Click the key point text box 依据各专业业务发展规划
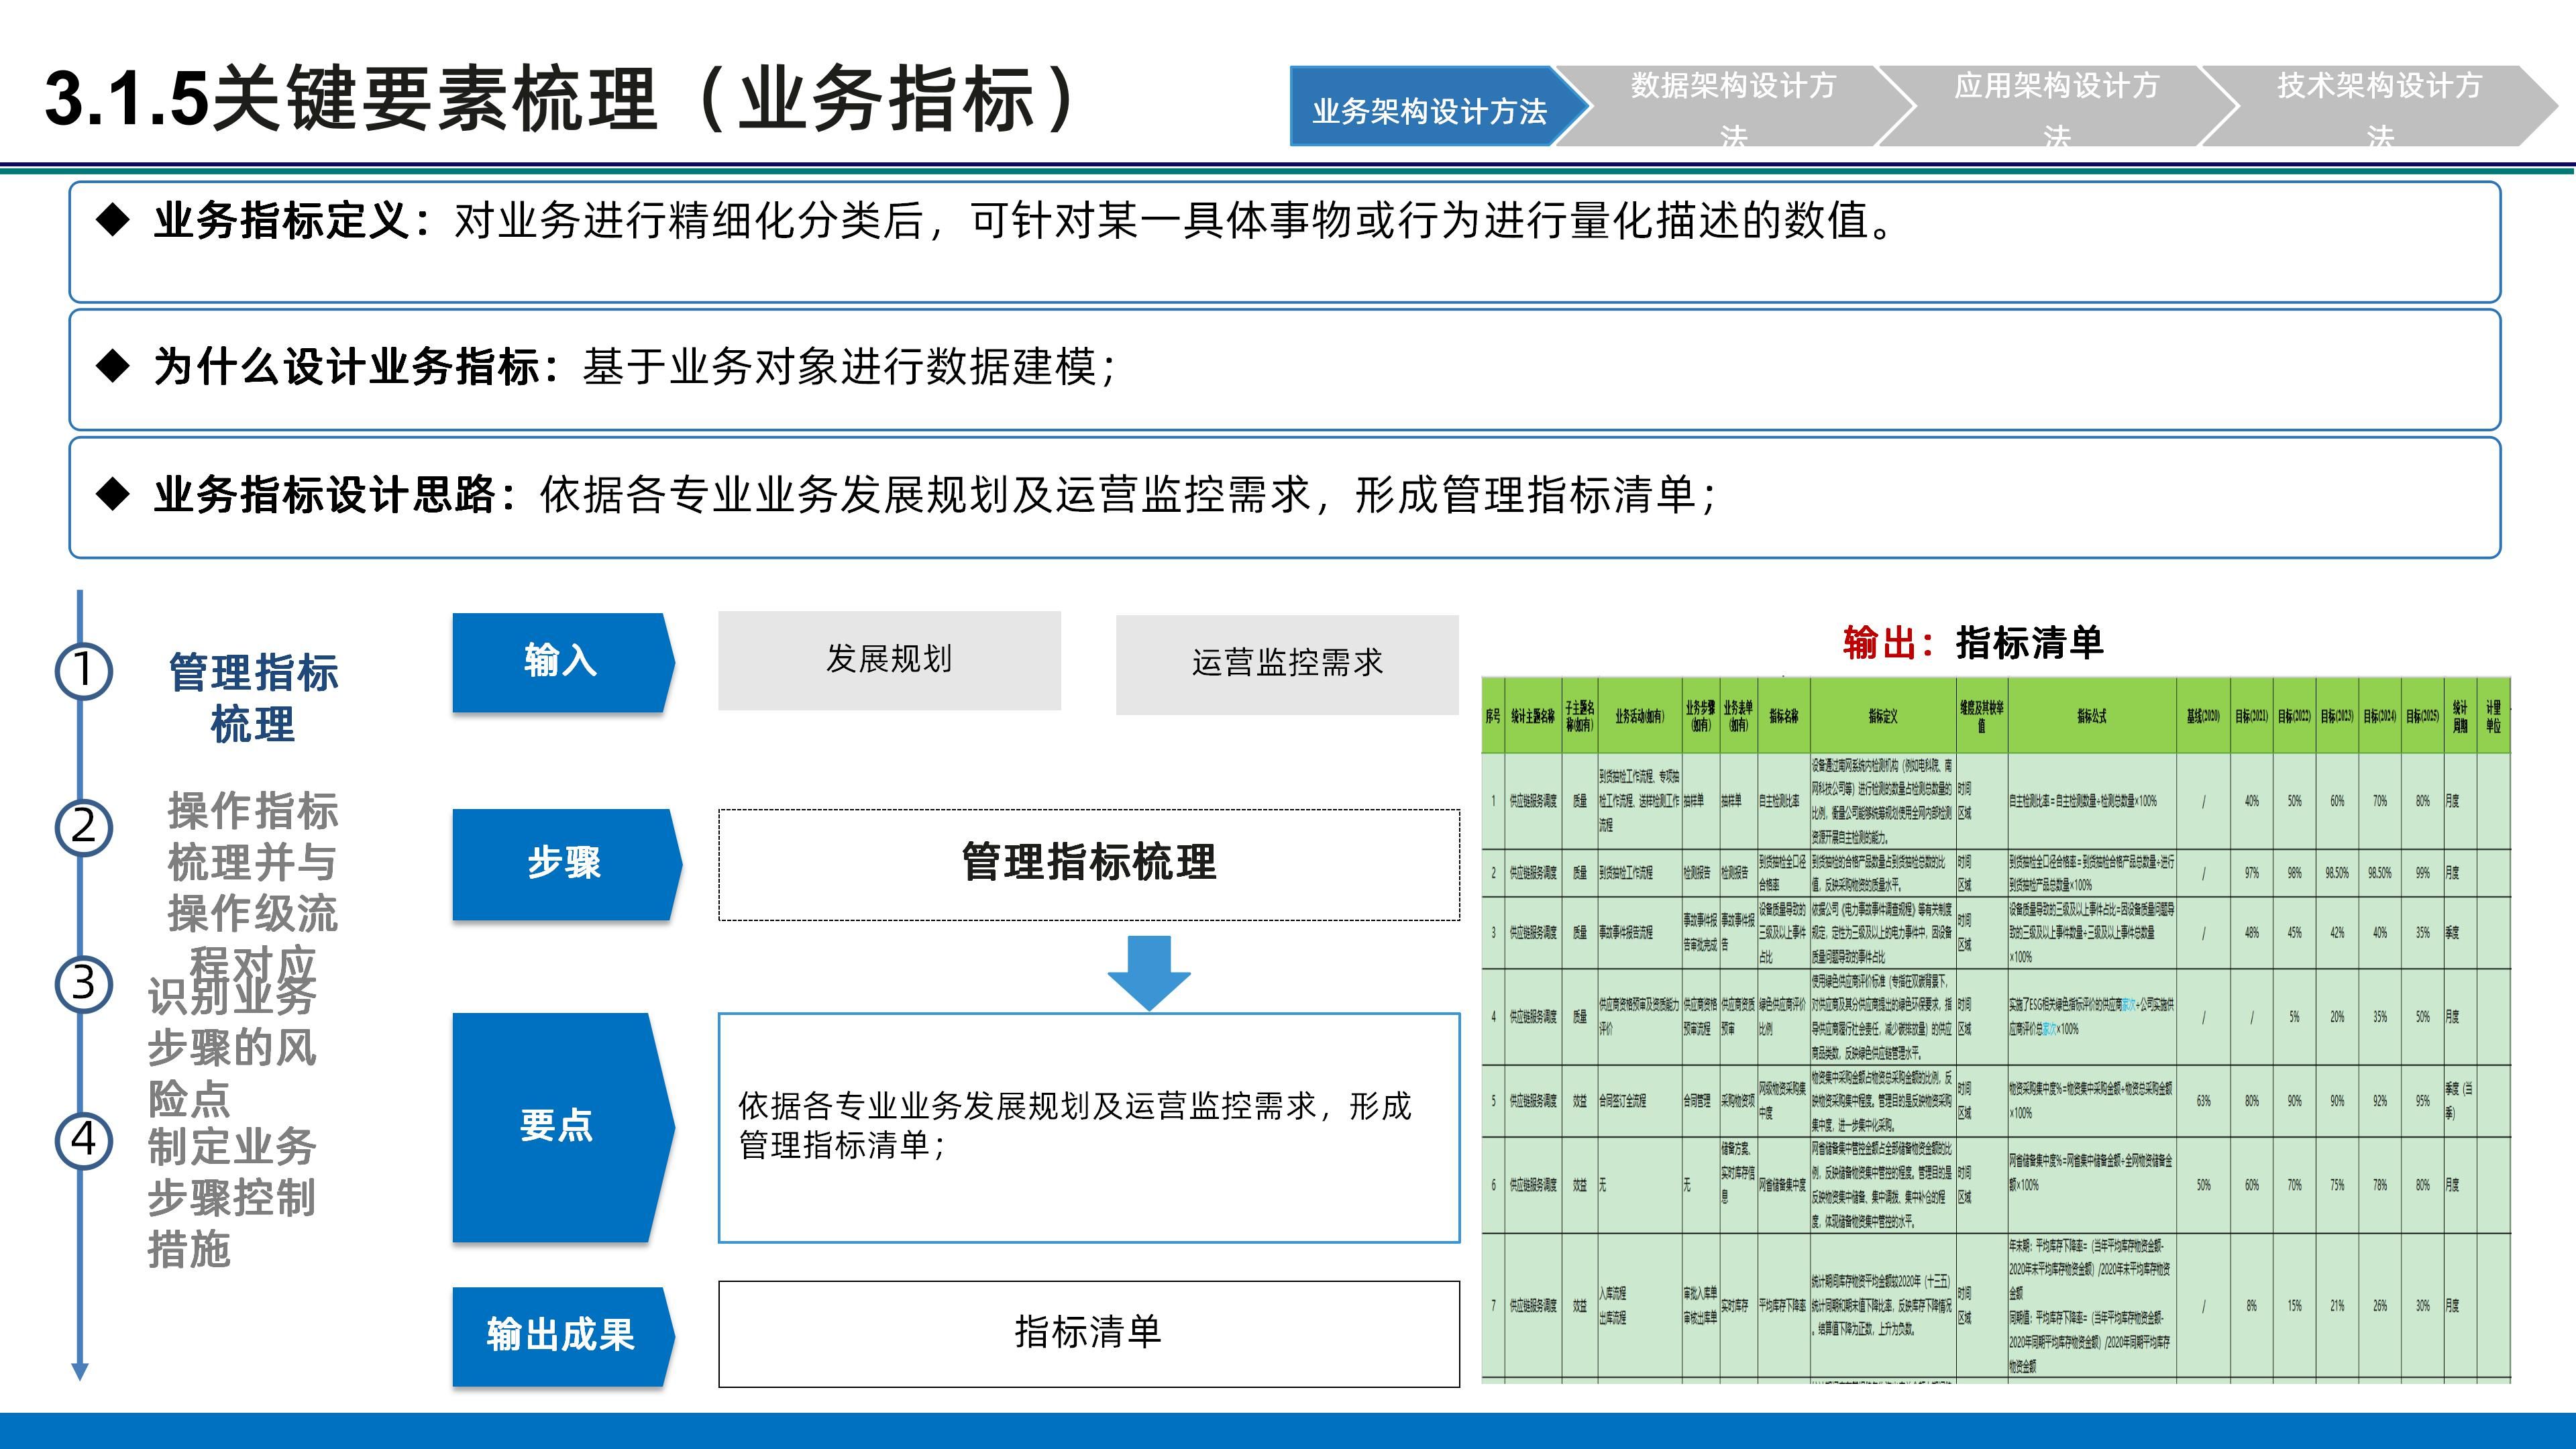Image resolution: width=2576 pixels, height=1449 pixels. (x=1089, y=1127)
